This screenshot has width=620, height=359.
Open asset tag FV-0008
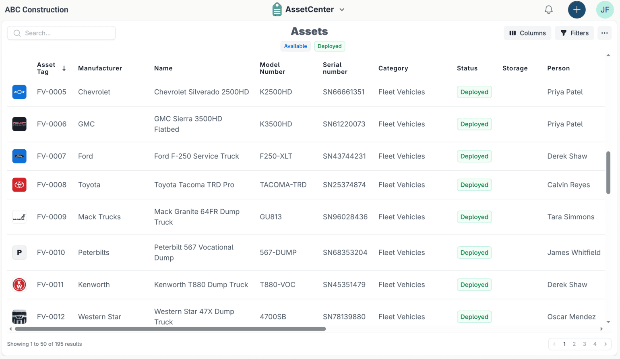[52, 185]
